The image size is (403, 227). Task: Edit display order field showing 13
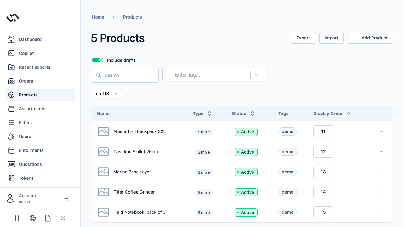tap(323, 172)
